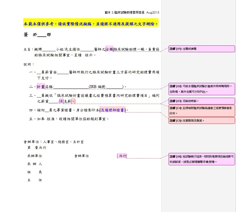
Task: Click the highlighted word 全職 in 主旨
Action: point(109,49)
